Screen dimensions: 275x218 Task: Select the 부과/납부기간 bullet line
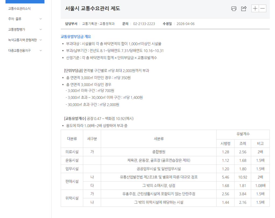(x=115, y=51)
